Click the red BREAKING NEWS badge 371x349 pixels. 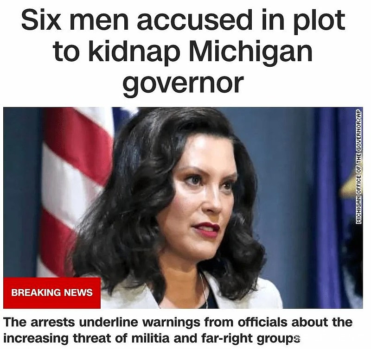click(52, 293)
